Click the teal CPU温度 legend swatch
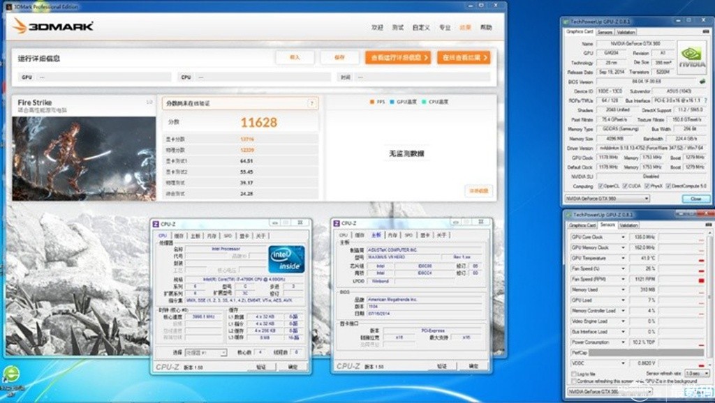This screenshot has width=715, height=403. click(x=424, y=102)
